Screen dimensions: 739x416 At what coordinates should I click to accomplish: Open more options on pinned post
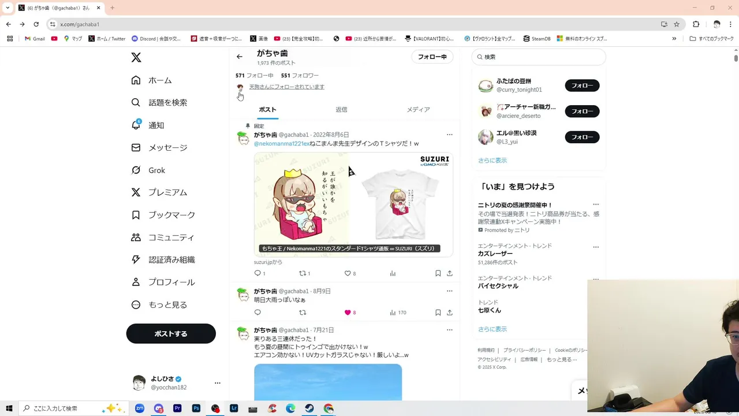(449, 135)
